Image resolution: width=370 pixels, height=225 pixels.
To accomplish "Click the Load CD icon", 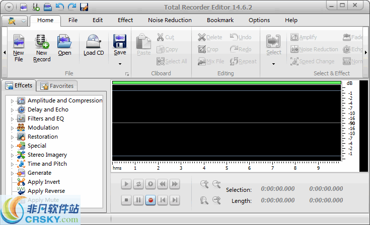I will coord(94,41).
